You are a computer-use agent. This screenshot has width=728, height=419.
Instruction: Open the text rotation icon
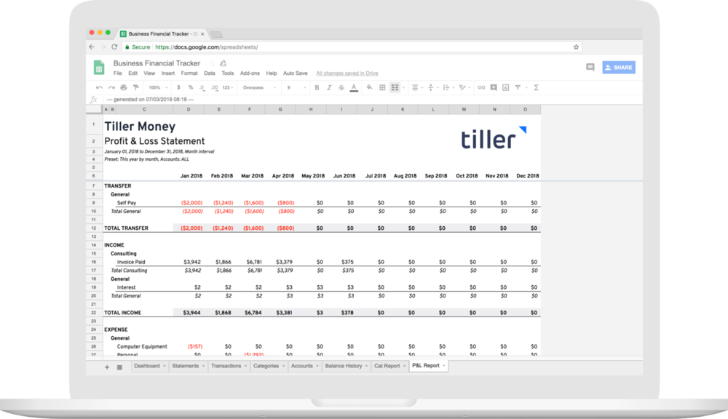coord(462,87)
